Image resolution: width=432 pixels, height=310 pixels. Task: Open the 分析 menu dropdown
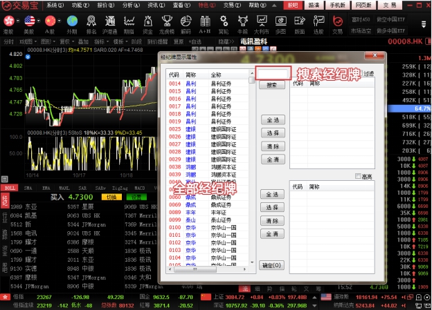pos(130,5)
